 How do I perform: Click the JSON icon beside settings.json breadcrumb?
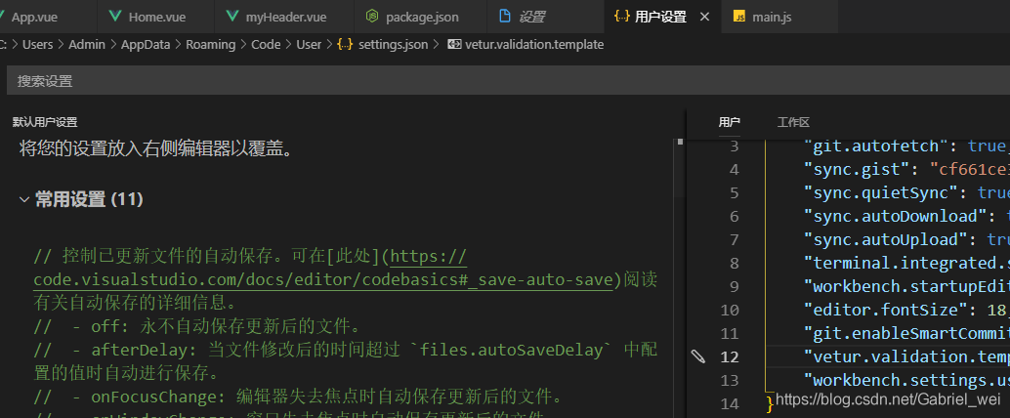coord(345,45)
